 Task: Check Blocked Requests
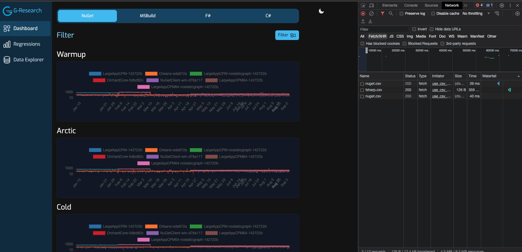pyautogui.click(x=404, y=44)
